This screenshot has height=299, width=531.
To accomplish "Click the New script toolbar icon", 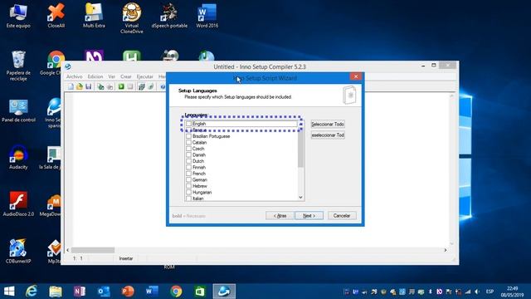I will pyautogui.click(x=71, y=86).
